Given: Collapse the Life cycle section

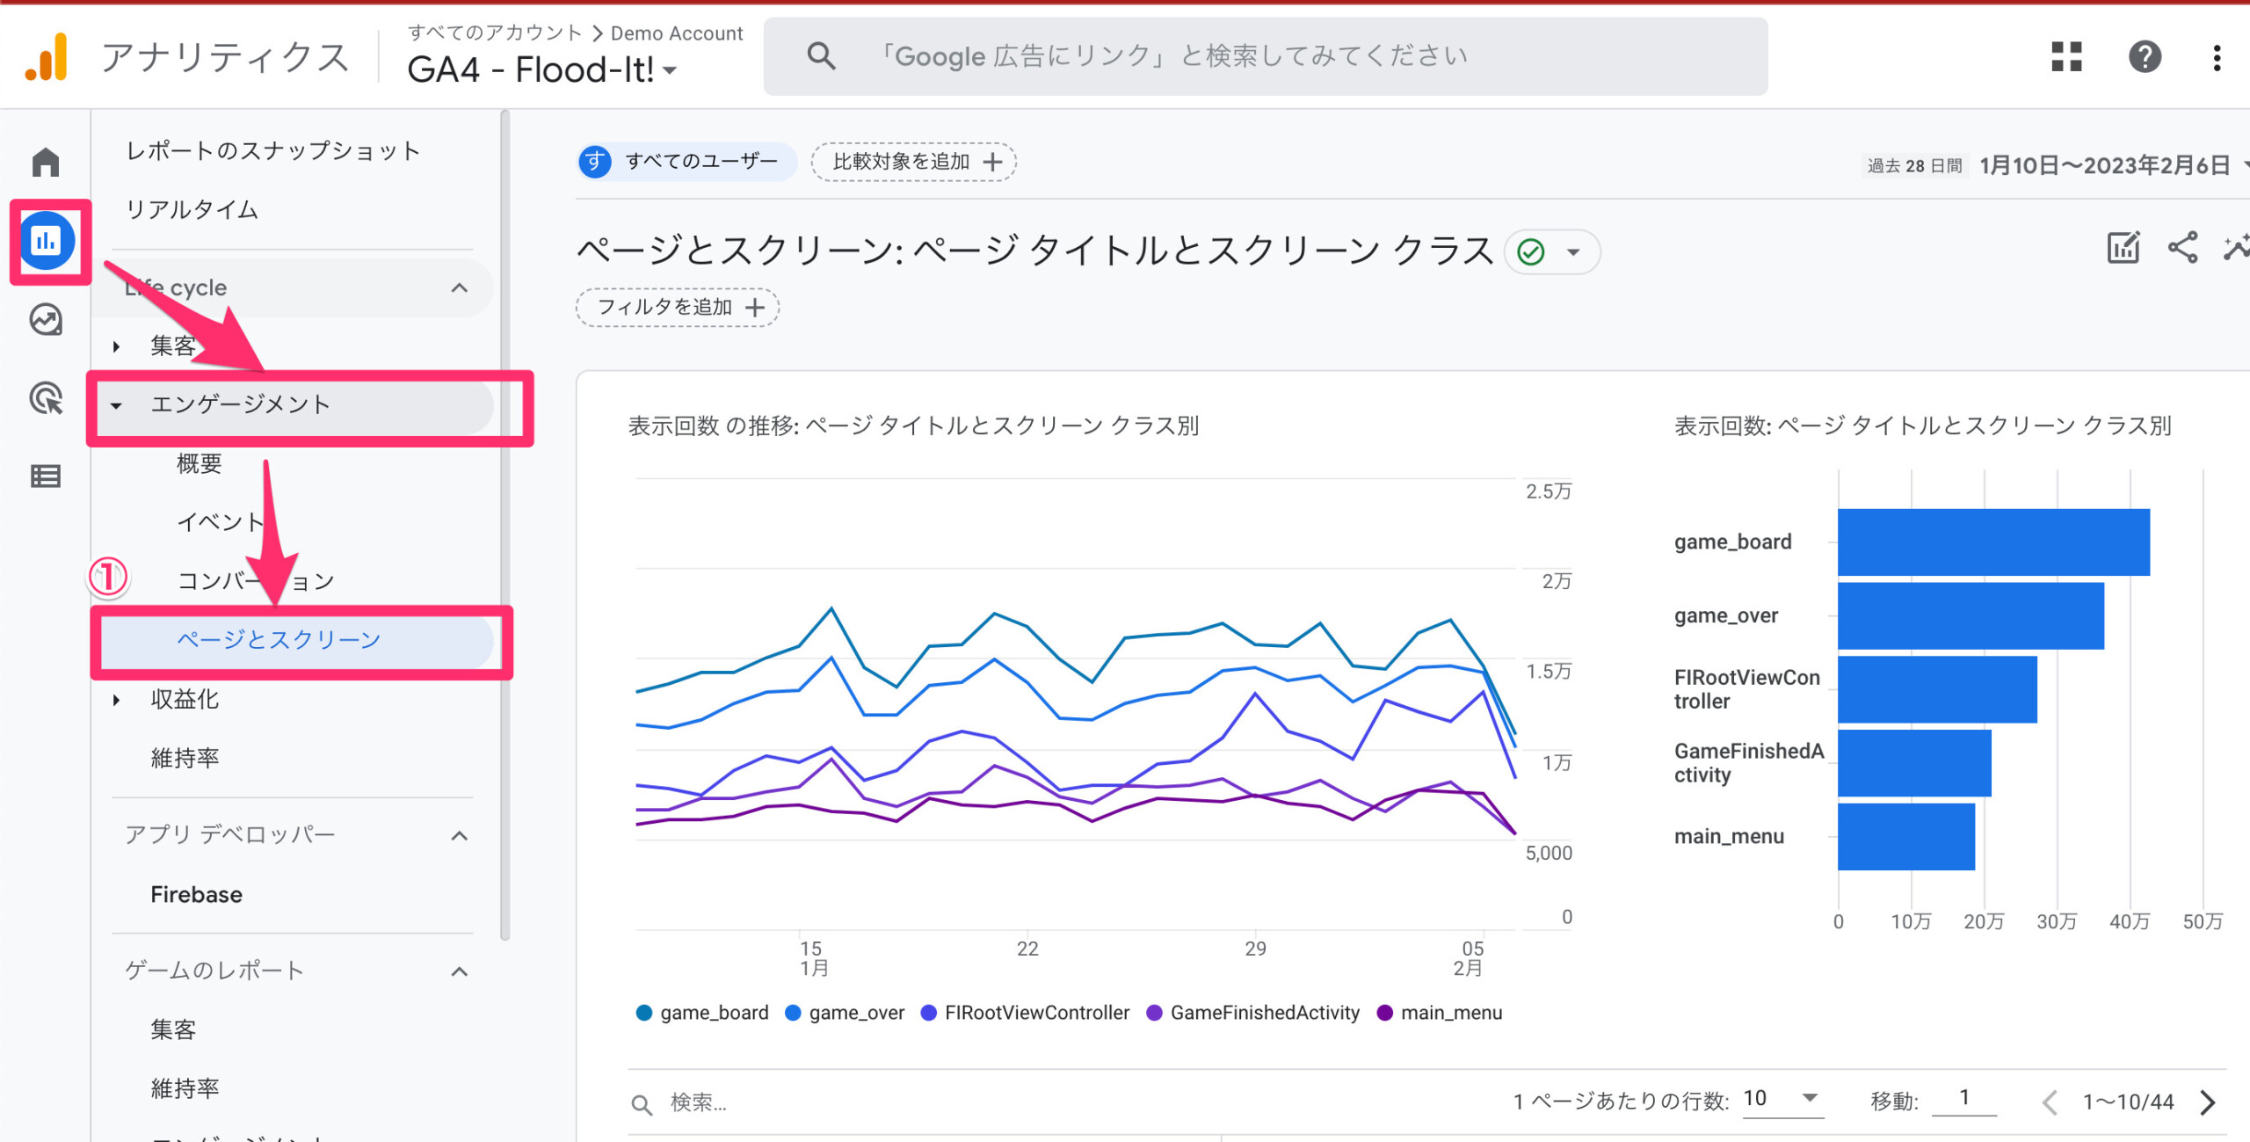Looking at the screenshot, I should click(459, 288).
